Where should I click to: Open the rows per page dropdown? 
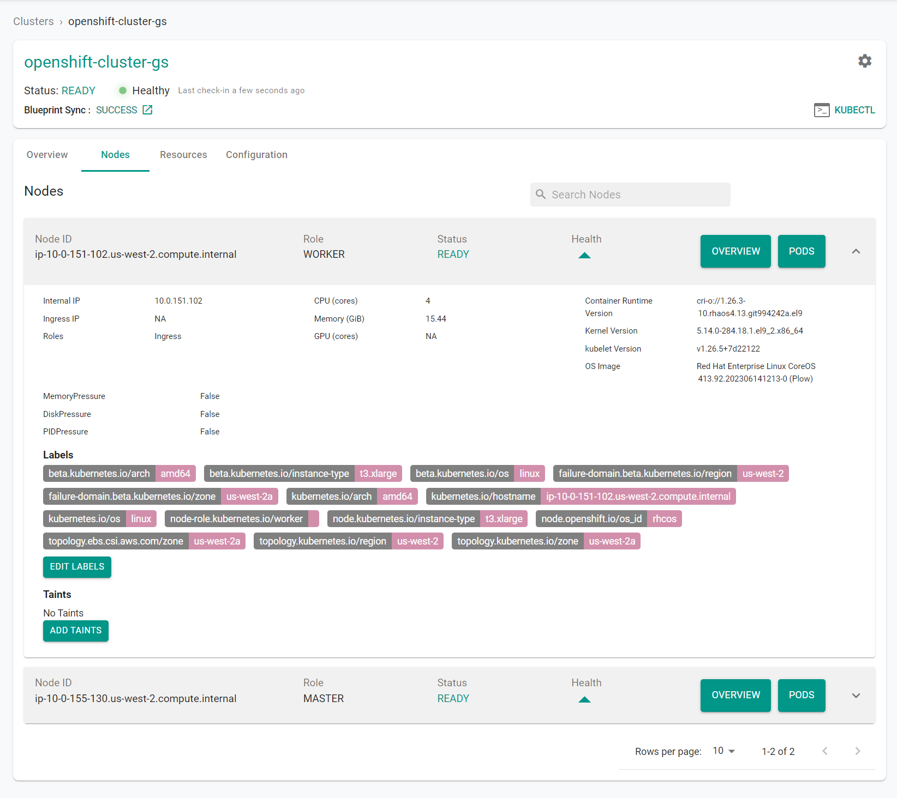tap(724, 751)
